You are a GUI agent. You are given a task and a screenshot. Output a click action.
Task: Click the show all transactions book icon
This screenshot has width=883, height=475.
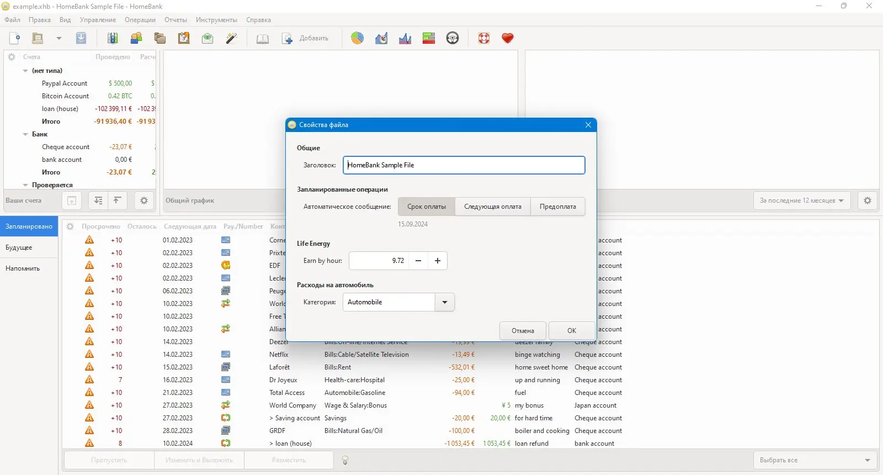pos(263,38)
